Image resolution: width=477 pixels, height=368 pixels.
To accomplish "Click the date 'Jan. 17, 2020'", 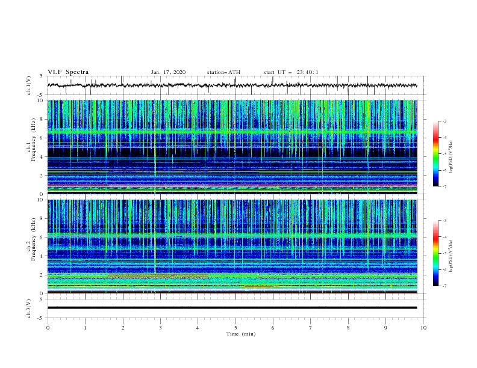I will (x=168, y=72).
